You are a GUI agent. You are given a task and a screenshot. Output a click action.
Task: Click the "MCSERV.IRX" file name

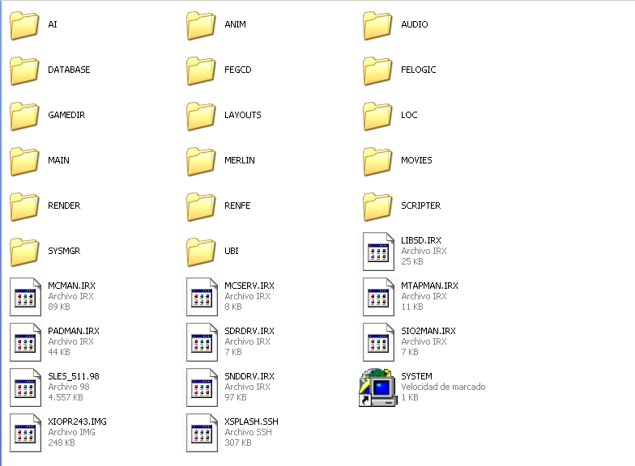249,286
